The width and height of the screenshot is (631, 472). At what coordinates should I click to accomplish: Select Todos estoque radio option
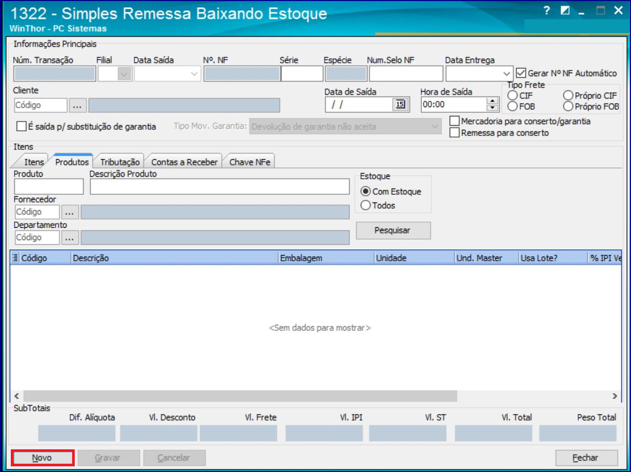tap(366, 205)
